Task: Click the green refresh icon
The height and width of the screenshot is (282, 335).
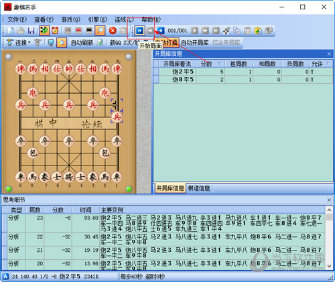Action: pyautogui.click(x=100, y=42)
